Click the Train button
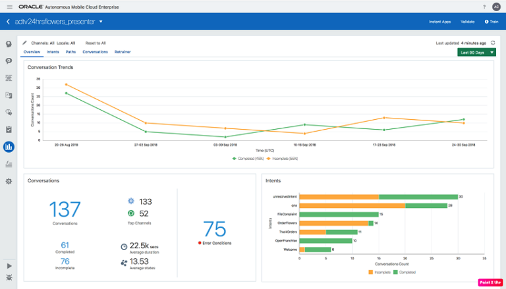 tap(491, 22)
